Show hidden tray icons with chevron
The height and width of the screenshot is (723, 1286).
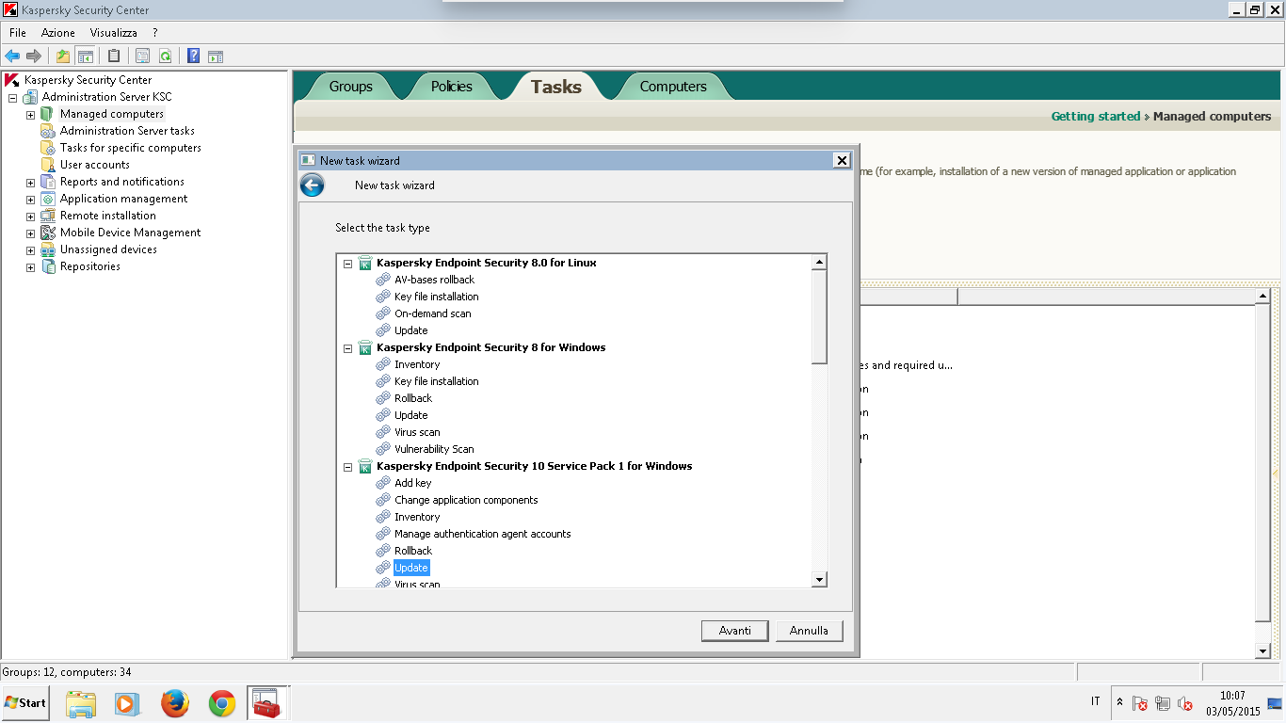[x=1119, y=701]
